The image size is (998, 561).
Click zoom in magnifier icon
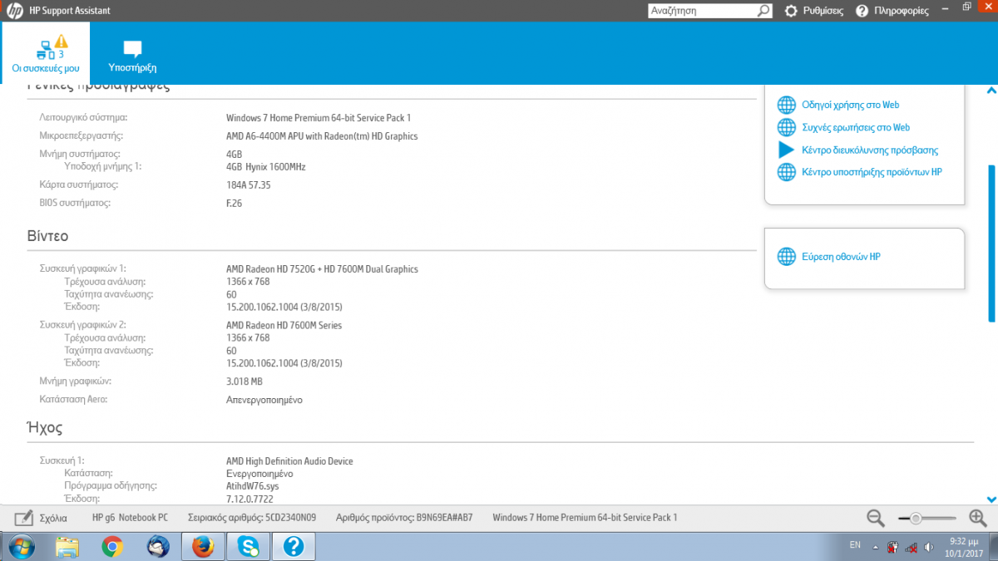tap(978, 518)
